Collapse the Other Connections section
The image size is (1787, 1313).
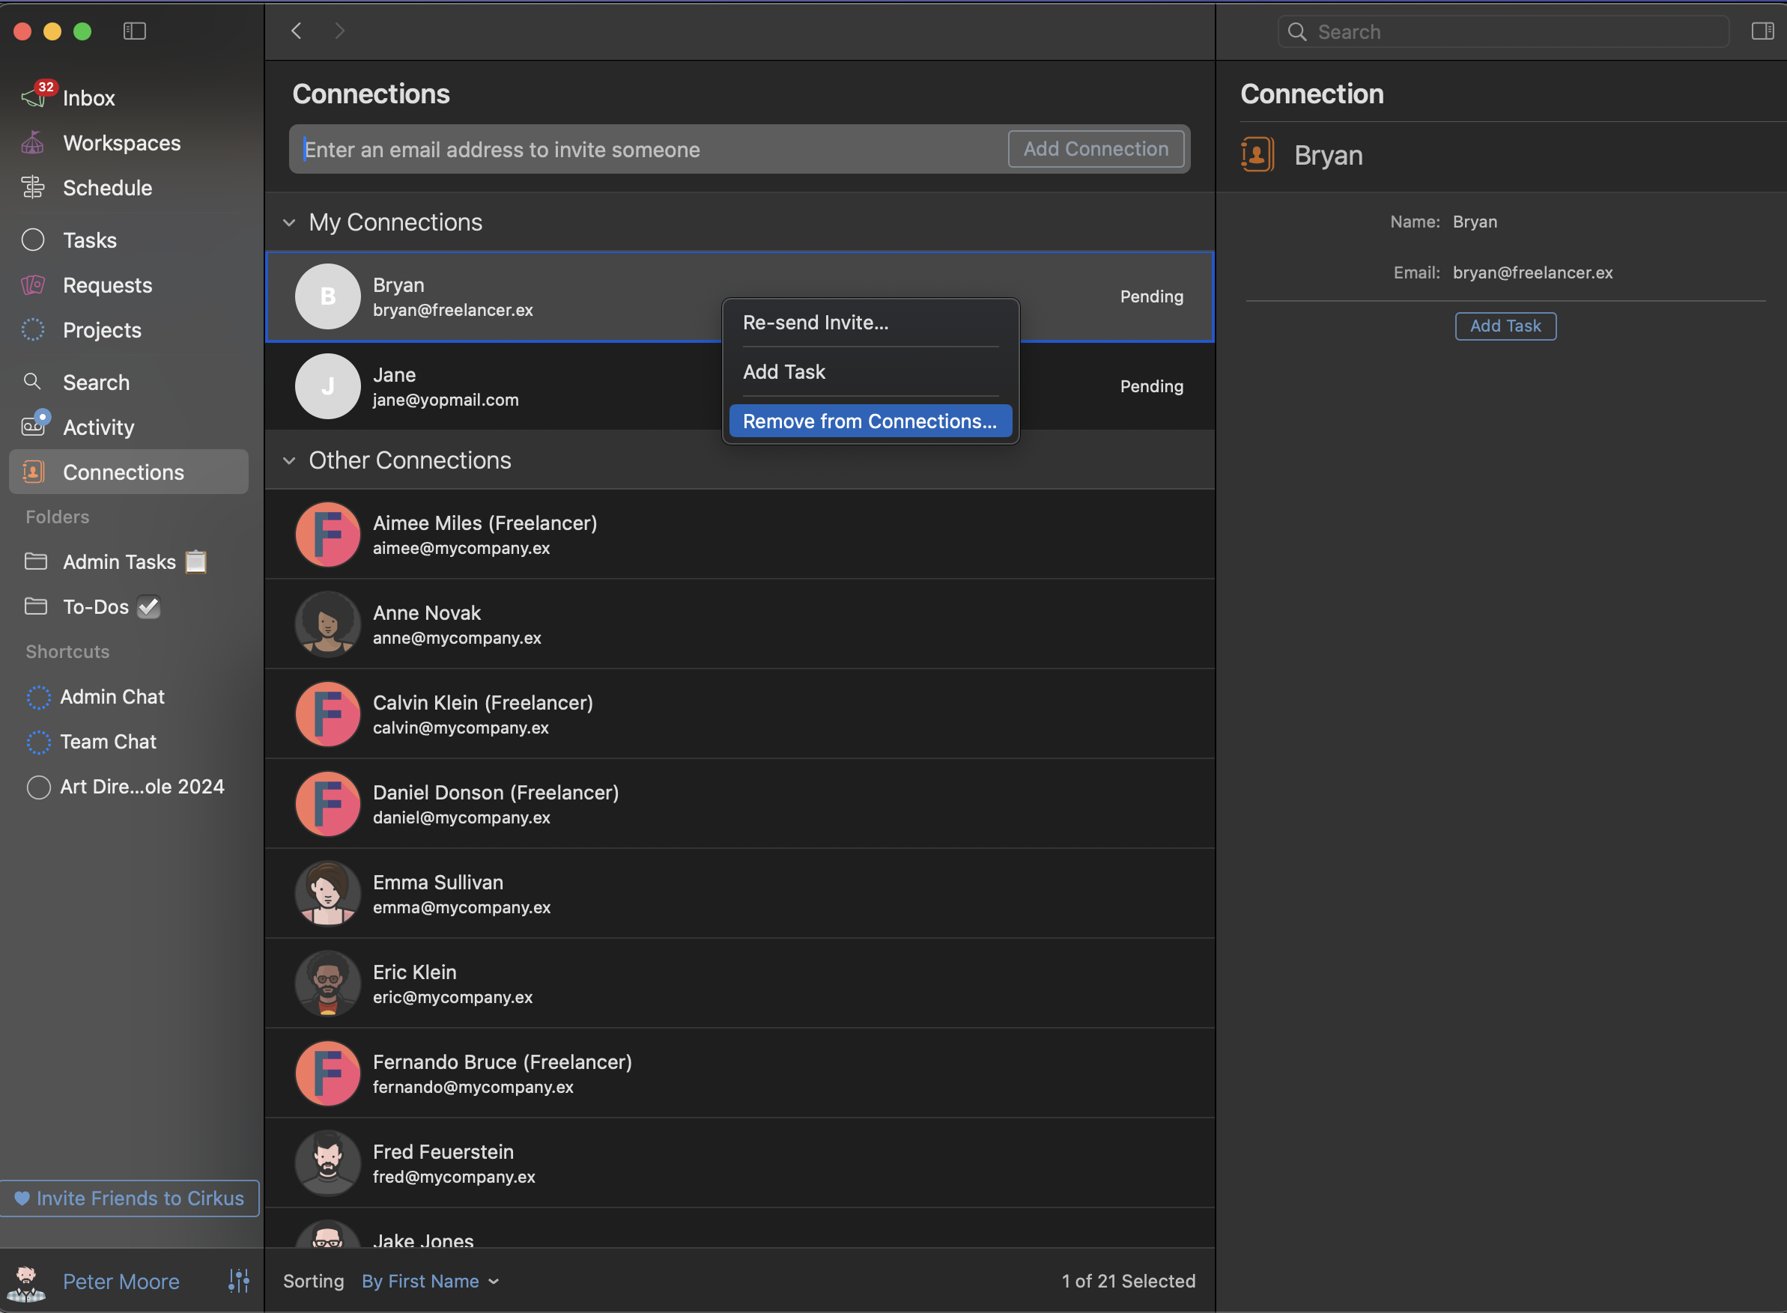290,461
